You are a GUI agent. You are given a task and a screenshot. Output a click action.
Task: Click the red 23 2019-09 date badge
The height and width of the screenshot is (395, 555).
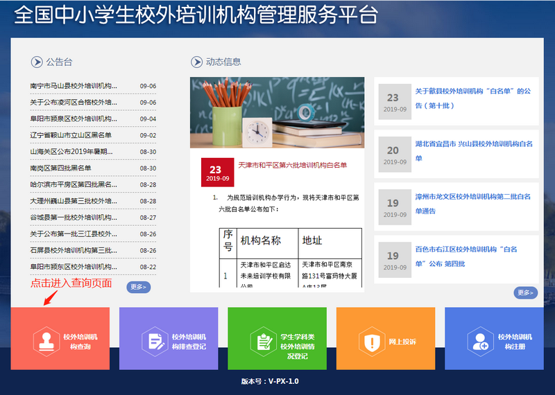click(217, 173)
